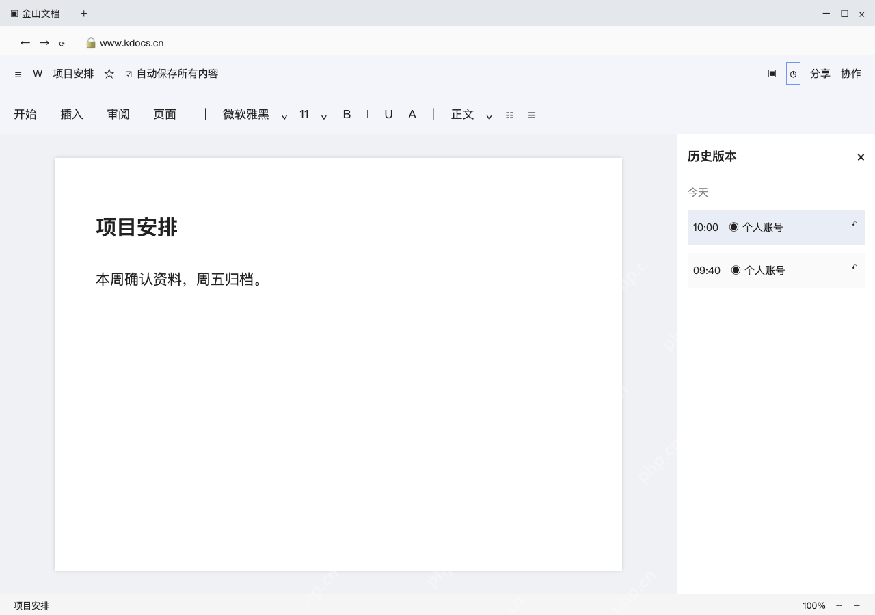
Task: Click the lock icon in the address bar
Action: coord(90,42)
